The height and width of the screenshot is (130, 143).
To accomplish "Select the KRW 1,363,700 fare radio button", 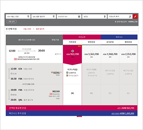I will [91, 51].
